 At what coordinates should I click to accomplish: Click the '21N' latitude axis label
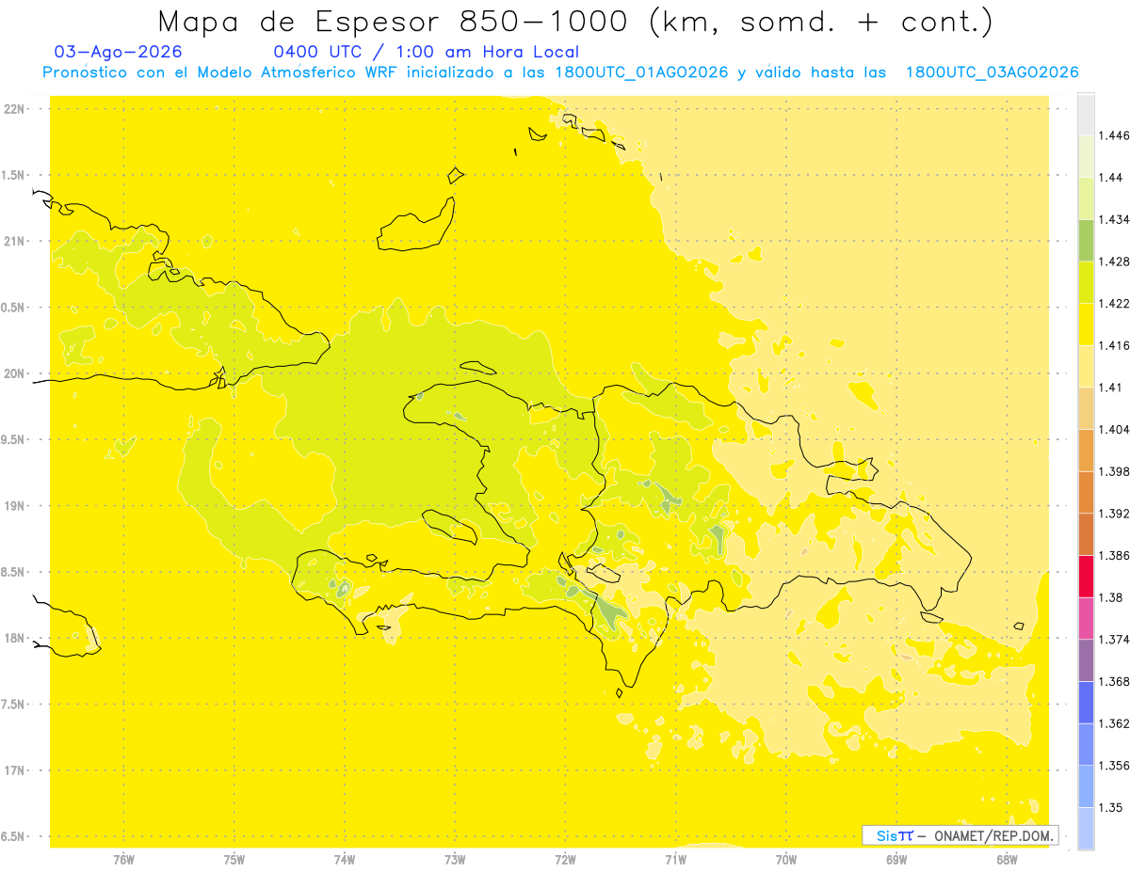(14, 242)
